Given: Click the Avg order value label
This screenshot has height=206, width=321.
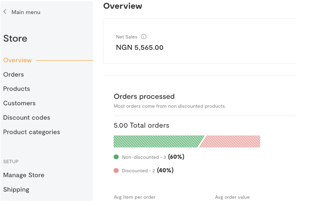Looking at the screenshot, I should tap(232, 197).
